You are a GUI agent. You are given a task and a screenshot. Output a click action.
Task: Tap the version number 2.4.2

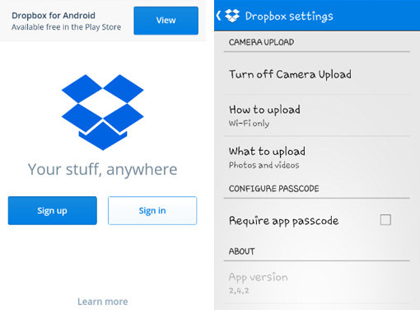tap(239, 291)
